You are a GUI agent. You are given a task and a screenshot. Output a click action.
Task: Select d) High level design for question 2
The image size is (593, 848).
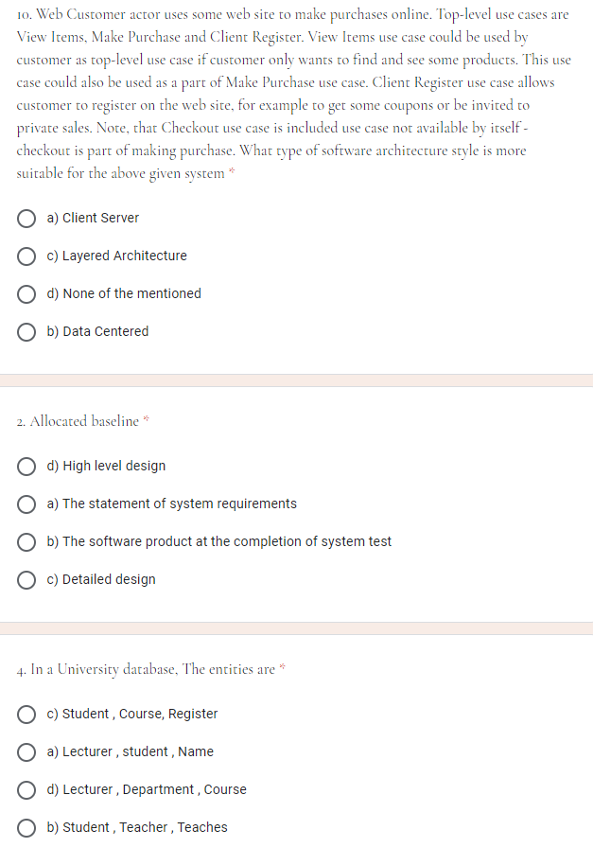tap(26, 466)
